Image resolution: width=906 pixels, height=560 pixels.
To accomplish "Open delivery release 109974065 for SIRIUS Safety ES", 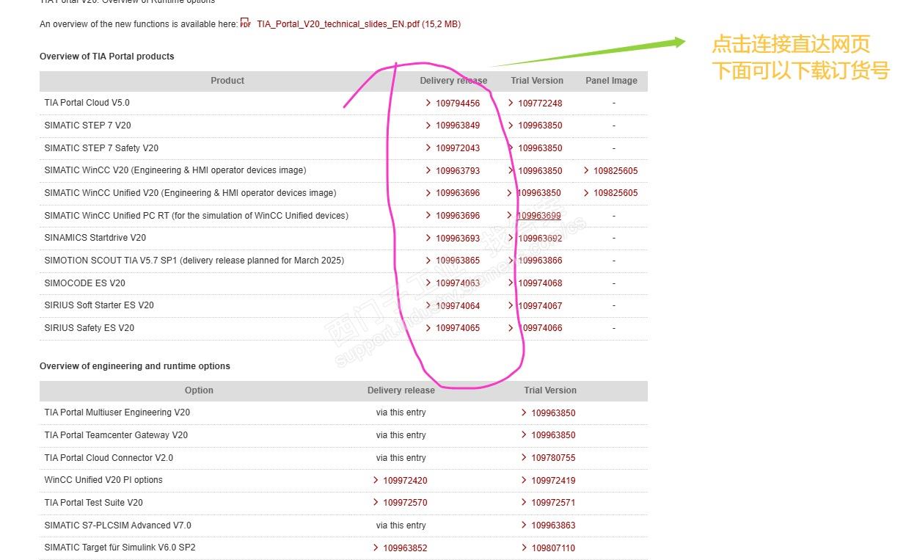I will tap(458, 328).
